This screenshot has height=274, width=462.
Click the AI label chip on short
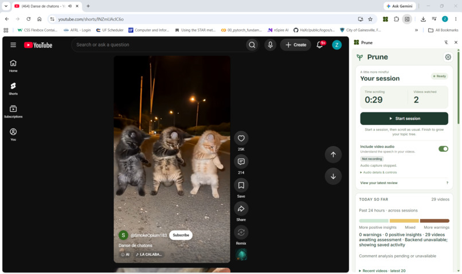125,255
